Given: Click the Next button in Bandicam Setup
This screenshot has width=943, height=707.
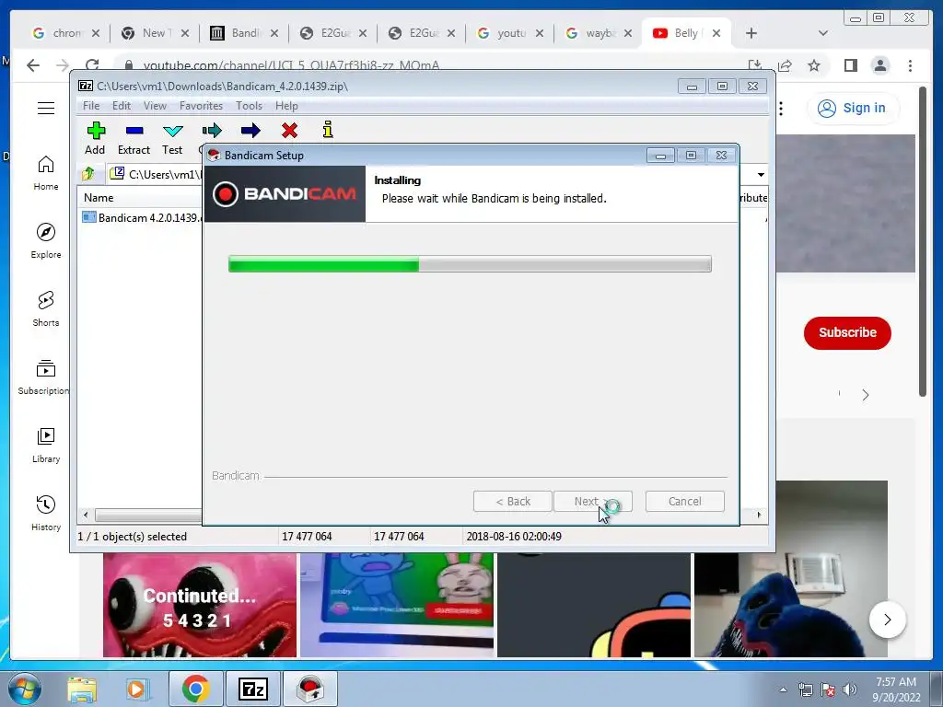Looking at the screenshot, I should (x=592, y=502).
